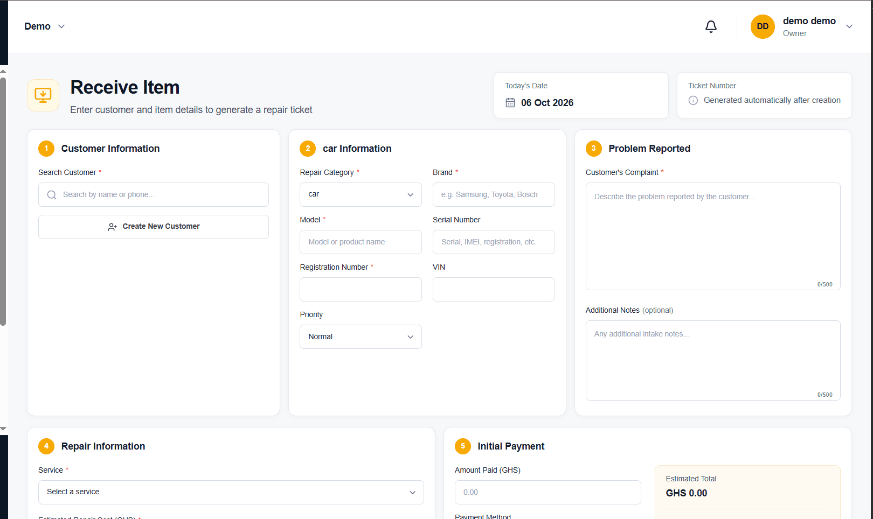873x519 pixels.
Task: Open the notifications bell
Action: click(x=711, y=26)
